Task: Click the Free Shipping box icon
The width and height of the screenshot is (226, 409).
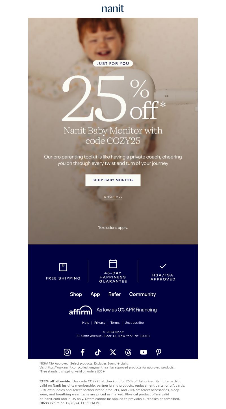Action: (x=63, y=267)
